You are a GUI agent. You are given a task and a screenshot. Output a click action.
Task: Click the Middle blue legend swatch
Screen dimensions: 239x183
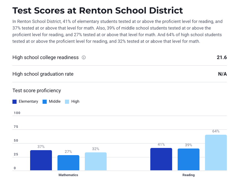click(45, 102)
